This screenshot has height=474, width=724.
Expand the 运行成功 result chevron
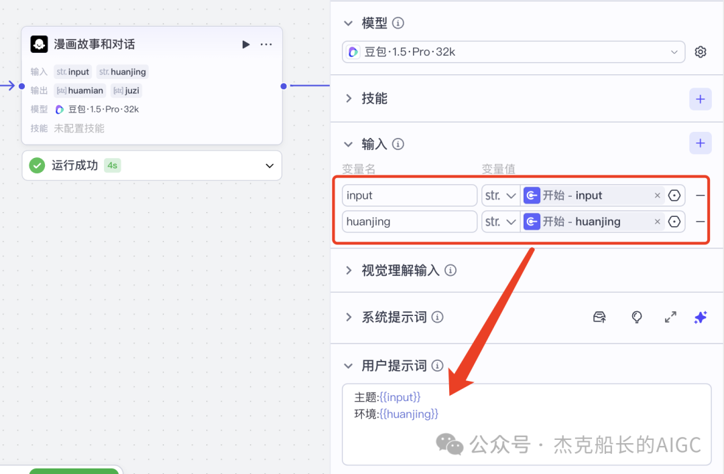click(x=269, y=165)
